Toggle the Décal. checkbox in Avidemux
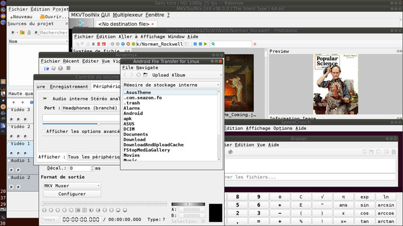 (x=45, y=168)
